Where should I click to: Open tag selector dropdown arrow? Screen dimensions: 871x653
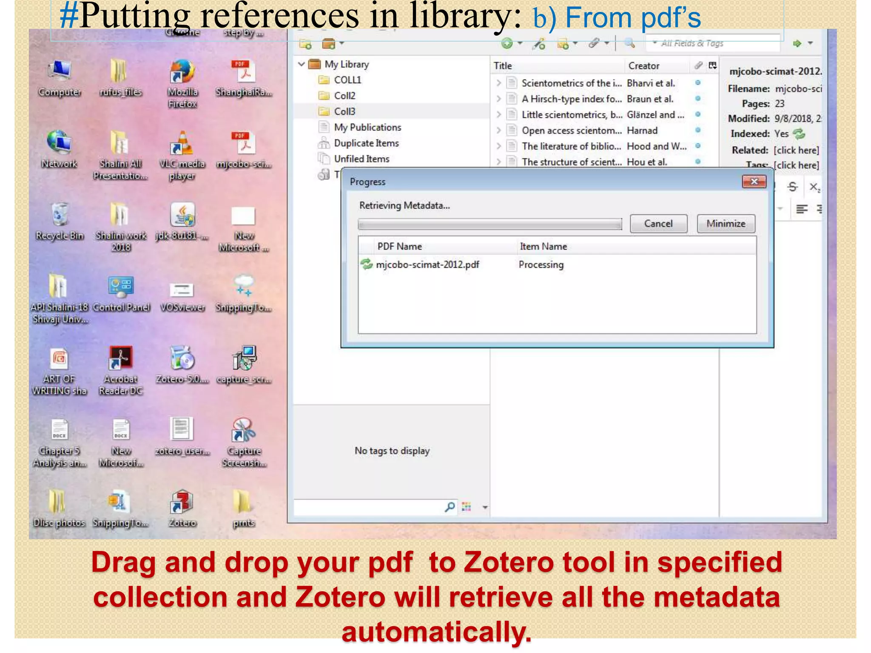(x=485, y=507)
